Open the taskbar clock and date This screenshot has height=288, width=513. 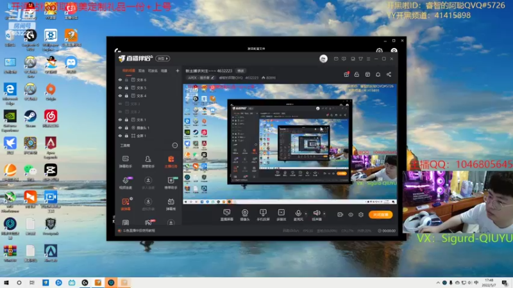(489, 283)
